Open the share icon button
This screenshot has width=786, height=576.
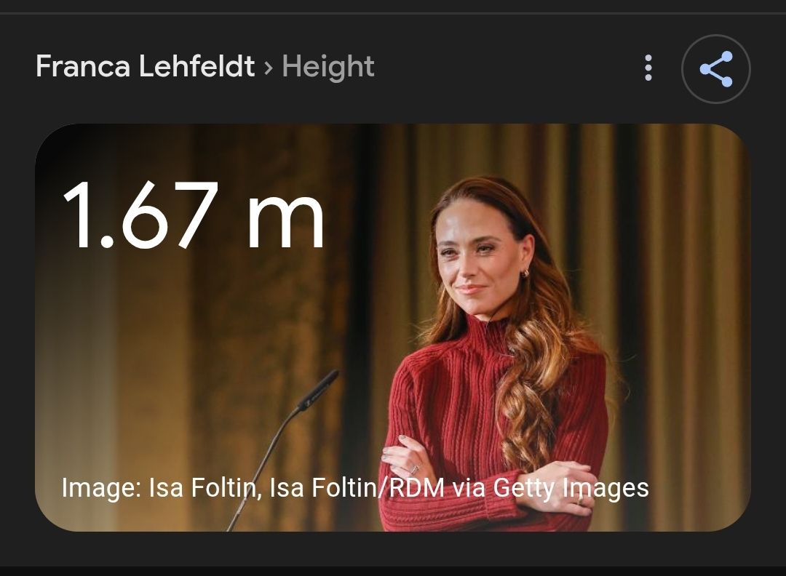715,69
